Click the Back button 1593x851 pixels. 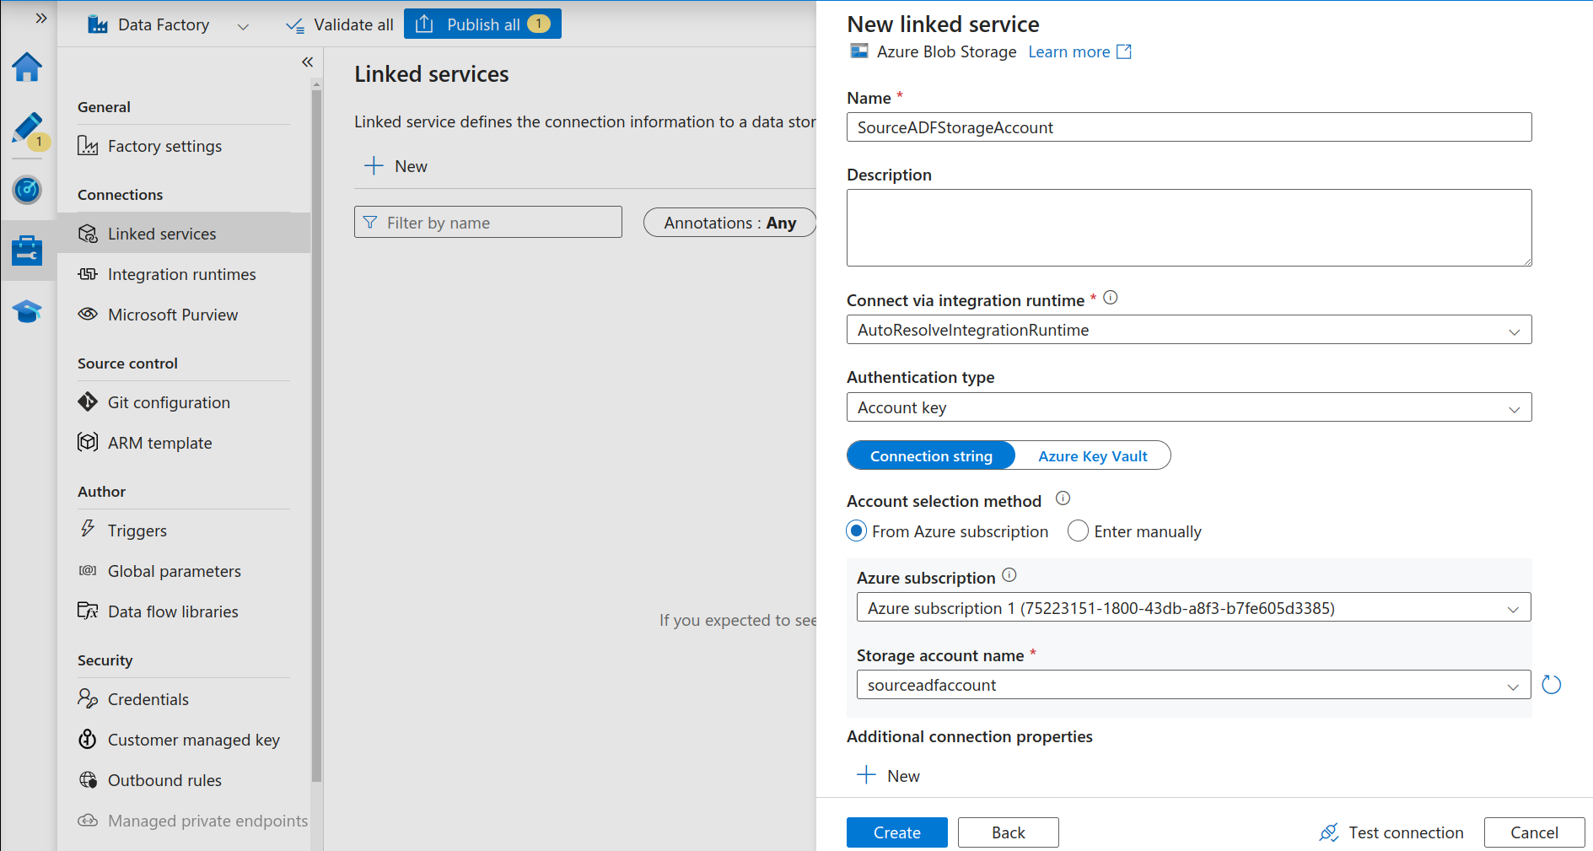1008,832
